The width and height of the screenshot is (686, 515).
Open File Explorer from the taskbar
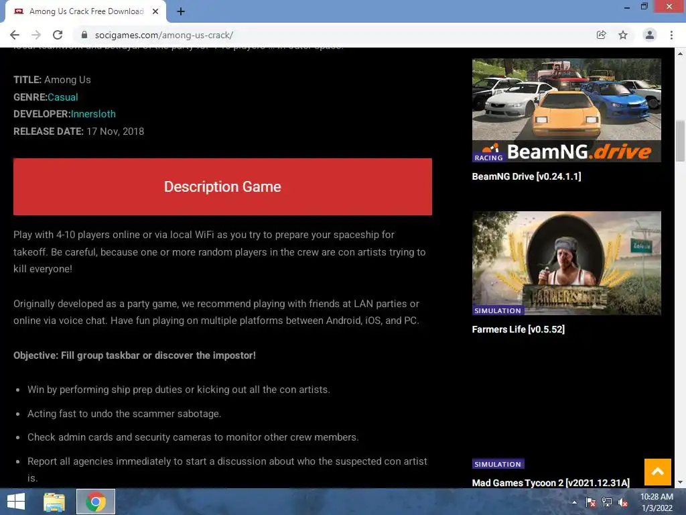tap(54, 502)
